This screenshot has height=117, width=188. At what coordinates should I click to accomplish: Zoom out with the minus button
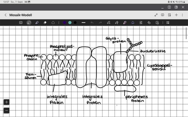tap(6, 110)
